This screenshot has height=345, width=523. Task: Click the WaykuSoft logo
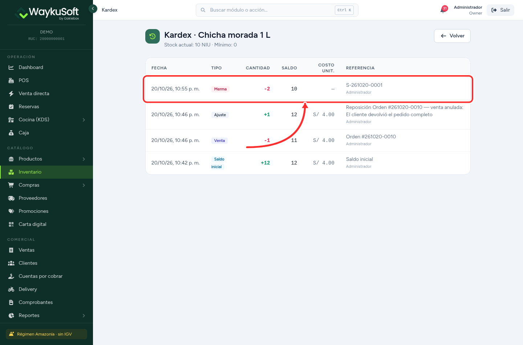click(46, 13)
